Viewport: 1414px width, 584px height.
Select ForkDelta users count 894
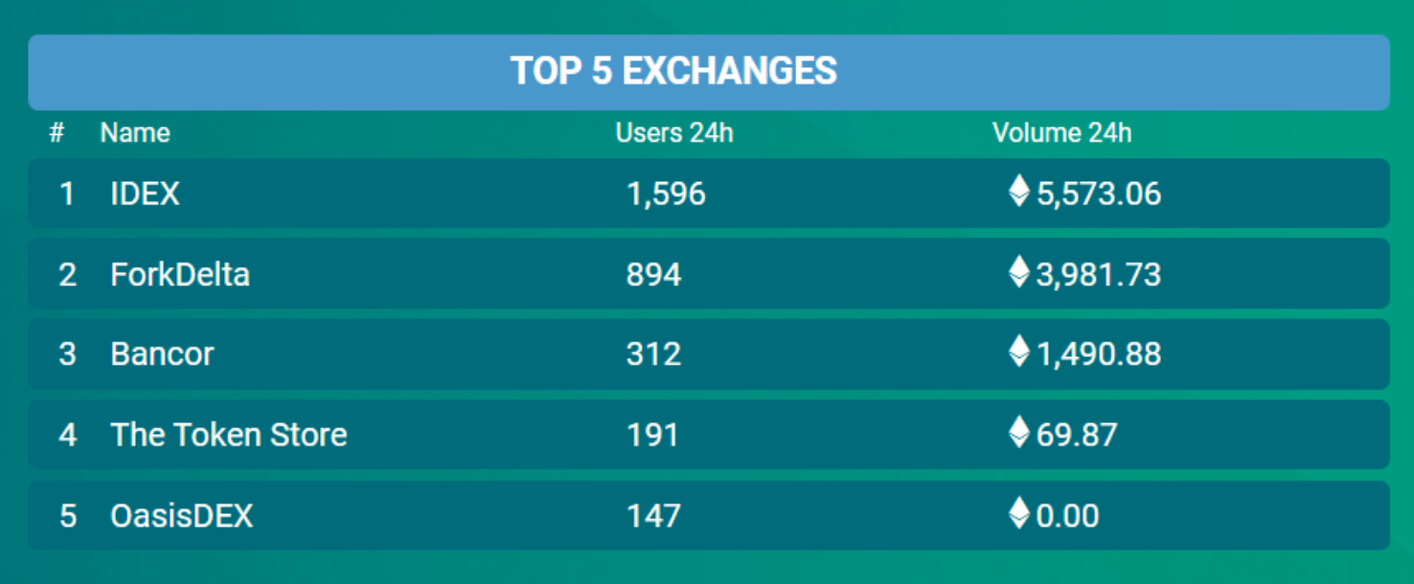pos(654,275)
